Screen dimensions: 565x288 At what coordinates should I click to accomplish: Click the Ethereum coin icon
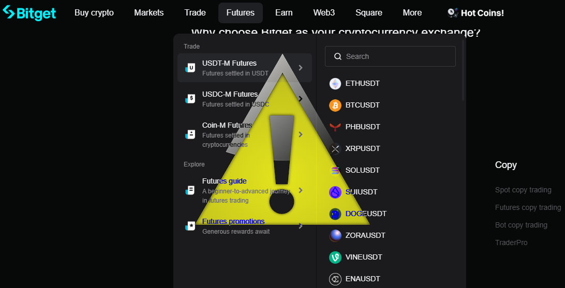335,84
